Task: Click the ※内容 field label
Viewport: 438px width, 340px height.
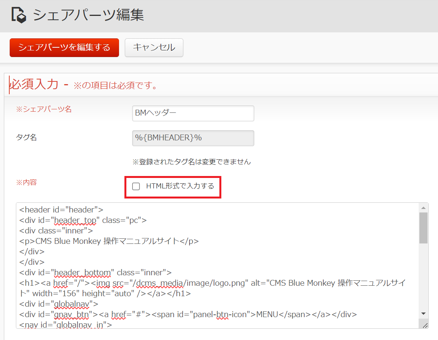Action: tap(26, 183)
